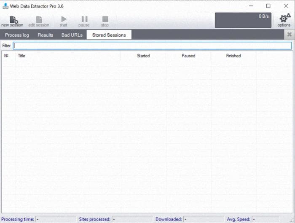The width and height of the screenshot is (295, 223).
Task: Sort by the Finished column header
Action: [x=233, y=56]
